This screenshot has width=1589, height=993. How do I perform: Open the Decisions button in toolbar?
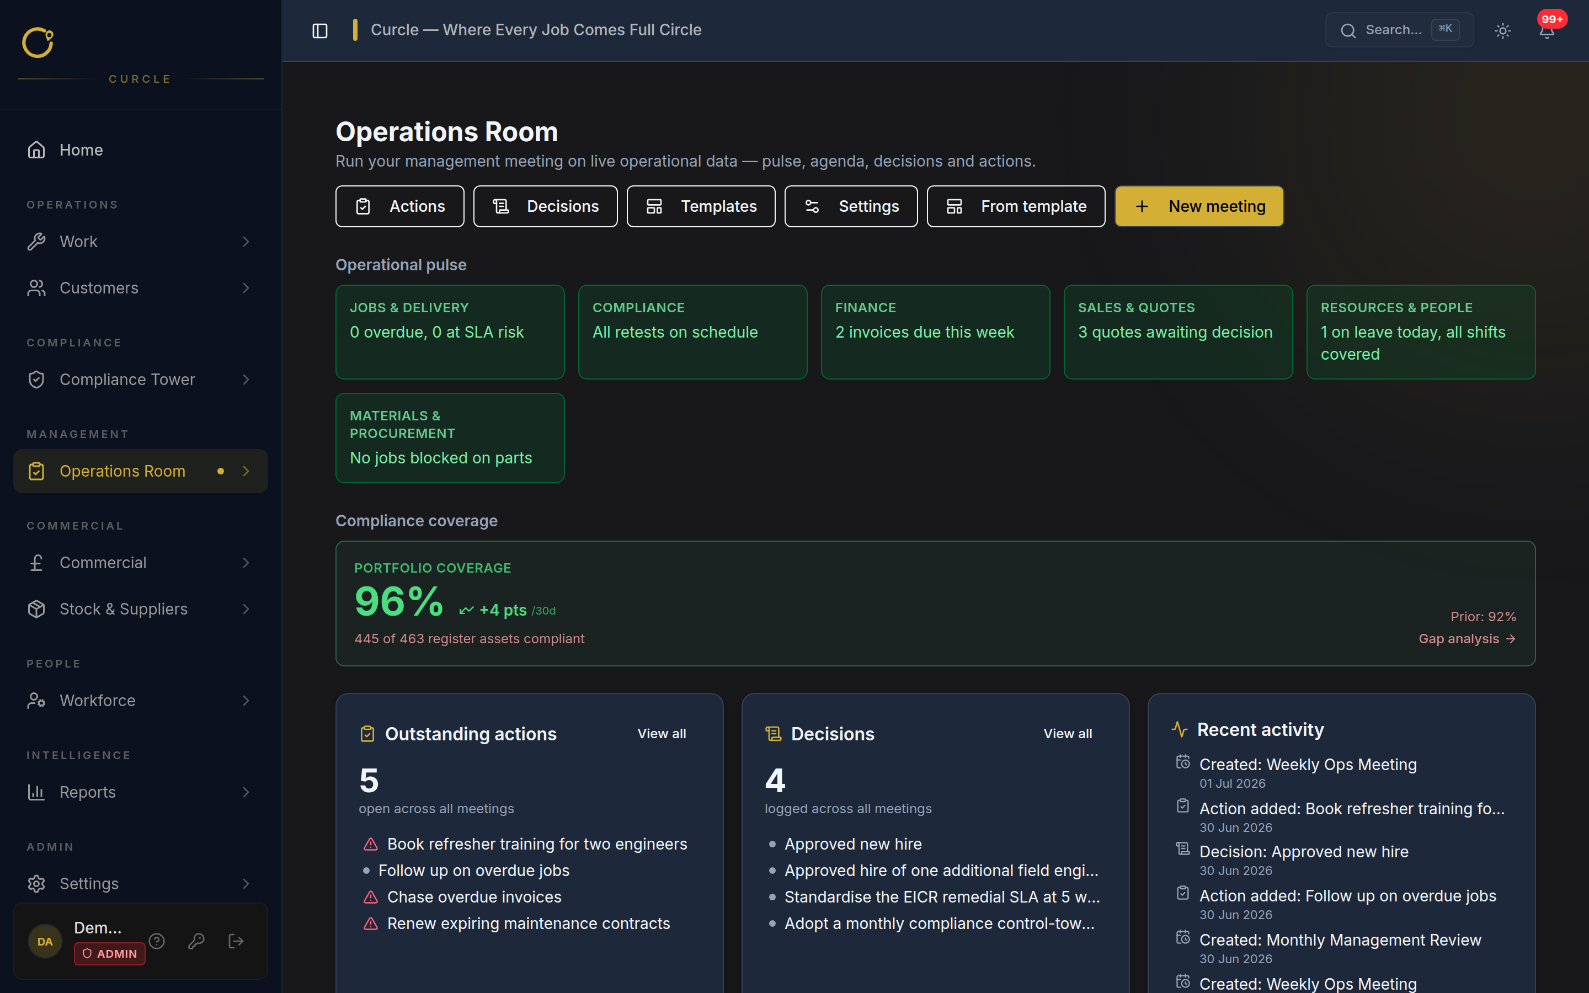(545, 206)
